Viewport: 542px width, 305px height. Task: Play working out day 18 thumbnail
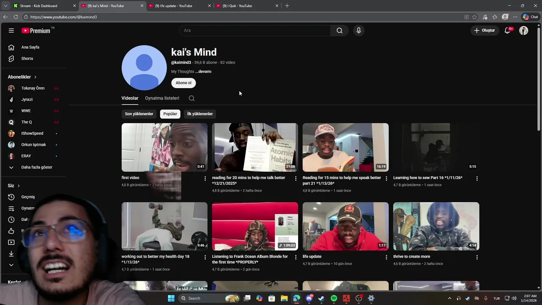[164, 226]
